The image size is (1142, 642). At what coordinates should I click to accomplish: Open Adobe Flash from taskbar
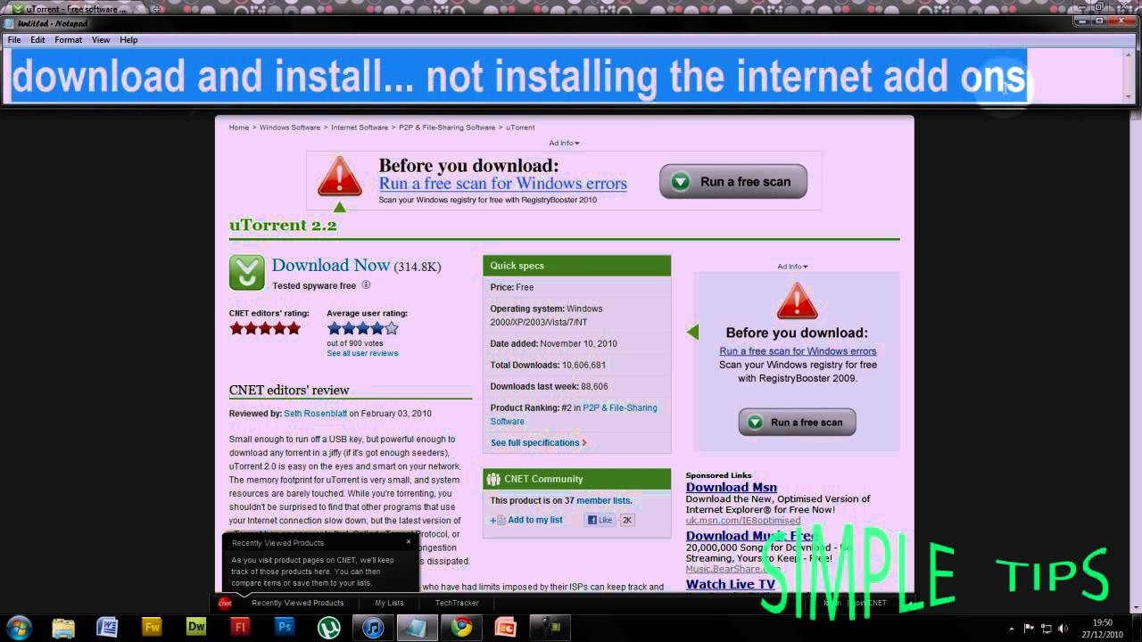click(240, 628)
